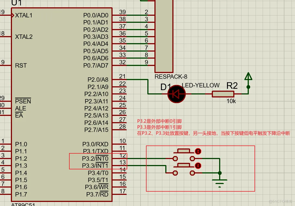This screenshot has width=295, height=206.
Task: Click the wire junction dot above ground
Action: [x=220, y=173]
